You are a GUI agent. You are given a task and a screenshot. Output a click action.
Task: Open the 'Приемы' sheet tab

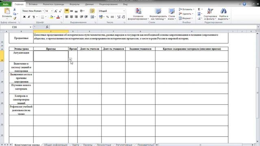(88, 145)
